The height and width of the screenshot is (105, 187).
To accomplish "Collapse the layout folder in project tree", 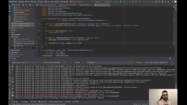I will pos(16,37).
